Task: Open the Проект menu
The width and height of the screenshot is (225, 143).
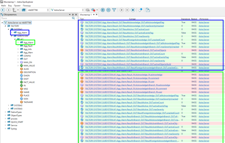Action: click(17, 6)
